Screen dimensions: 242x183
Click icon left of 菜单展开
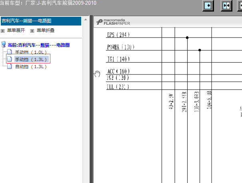click(x=3, y=31)
